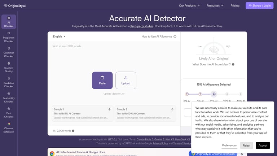277x156 pixels.
Task: Open cookie Preferences
Action: click(229, 146)
